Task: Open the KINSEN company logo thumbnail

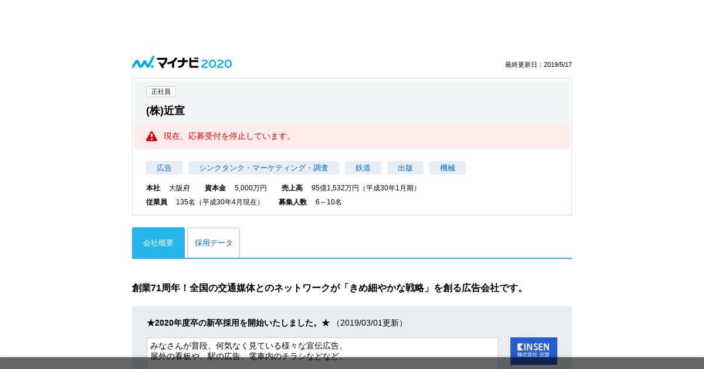Action: pos(534,351)
